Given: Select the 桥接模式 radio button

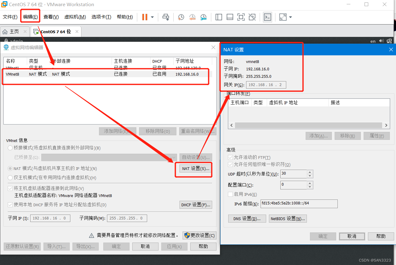Looking at the screenshot, I should (10, 148).
